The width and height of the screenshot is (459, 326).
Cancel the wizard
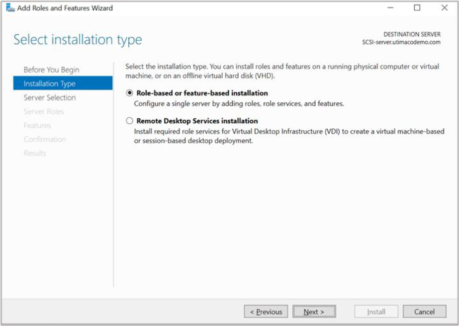(424, 312)
